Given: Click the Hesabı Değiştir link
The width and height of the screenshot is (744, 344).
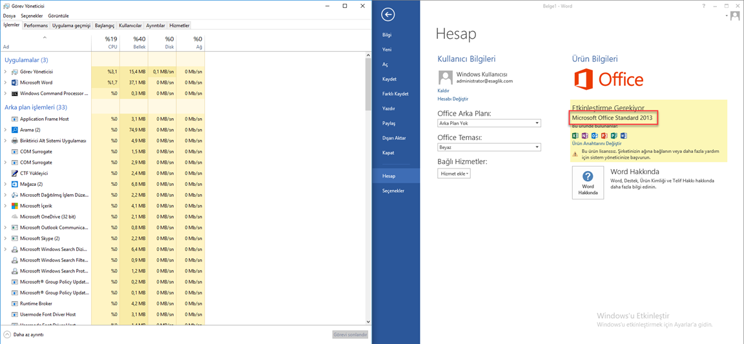Looking at the screenshot, I should pos(453,99).
